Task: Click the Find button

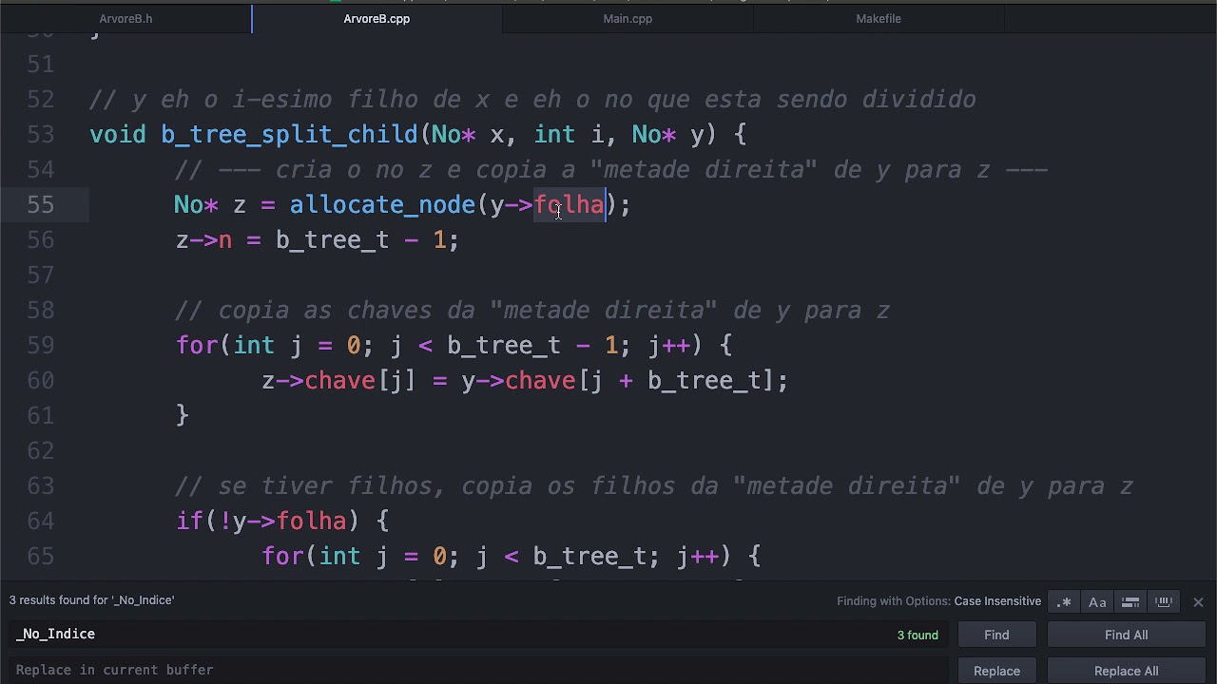Action: tap(996, 635)
